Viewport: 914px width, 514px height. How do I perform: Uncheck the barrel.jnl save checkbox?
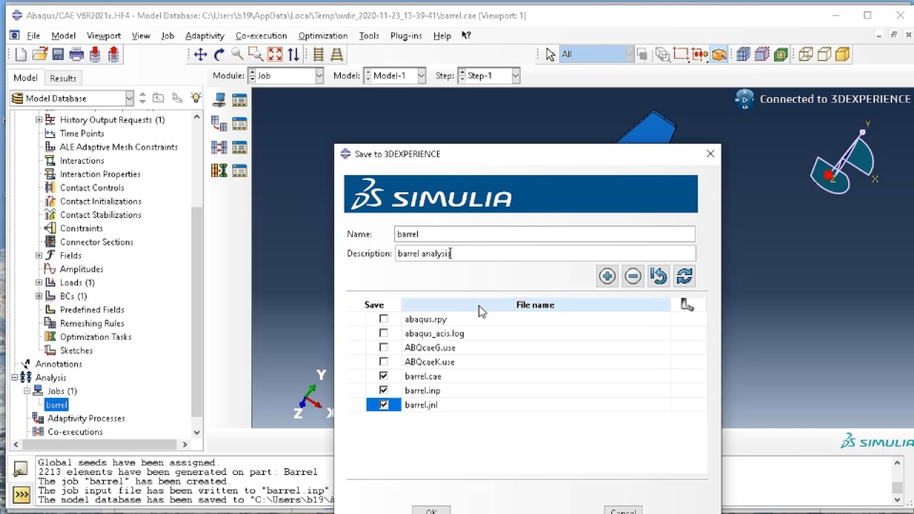(x=383, y=405)
